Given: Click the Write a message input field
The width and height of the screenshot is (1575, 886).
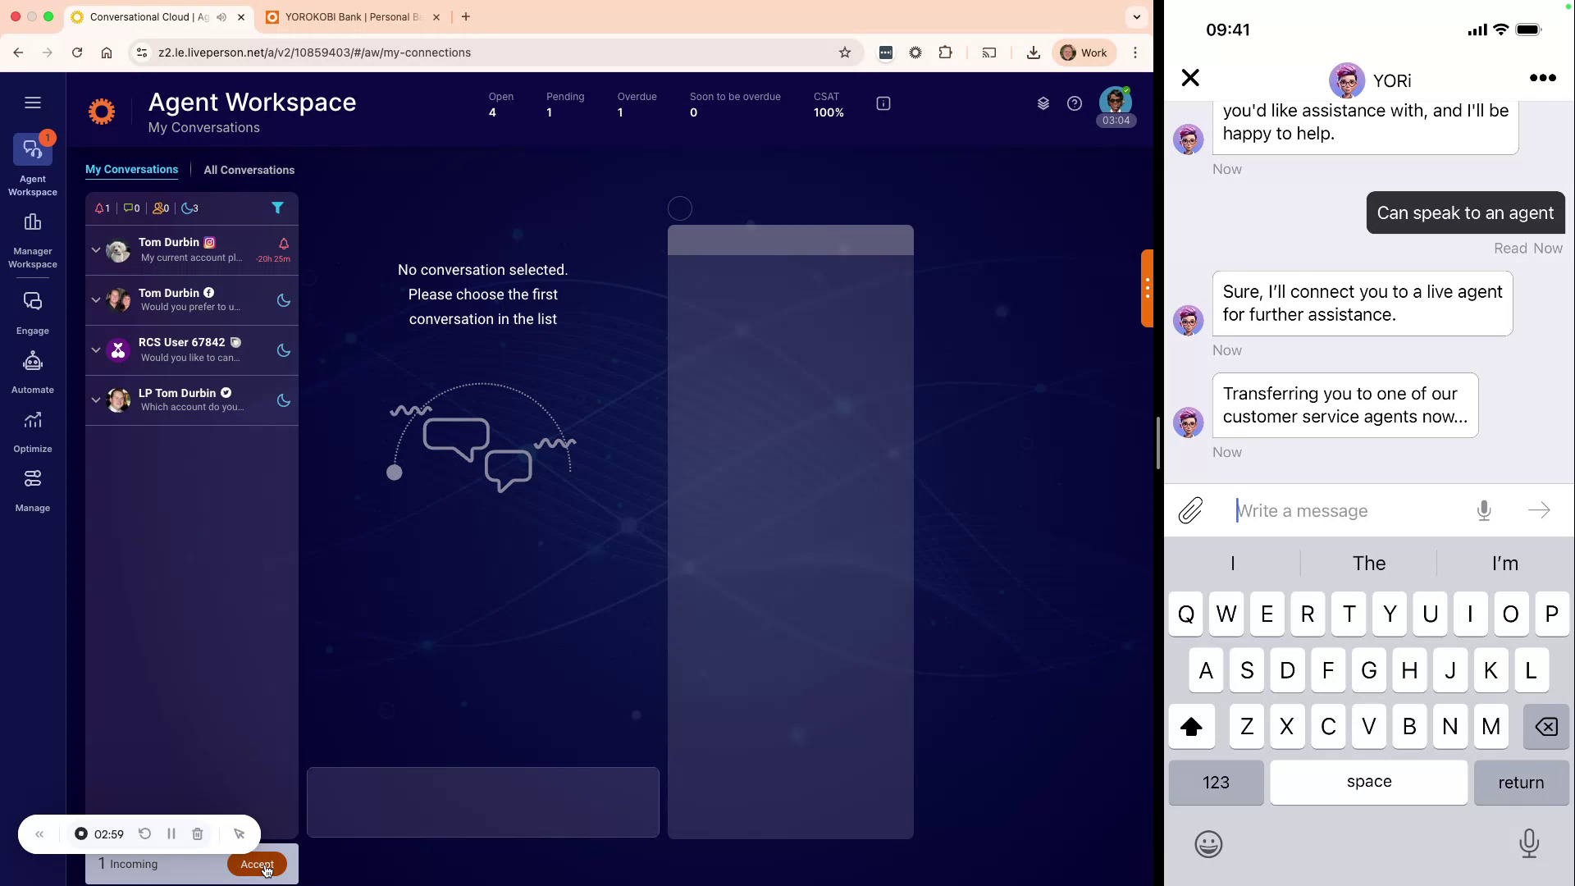Looking at the screenshot, I should pos(1345,510).
